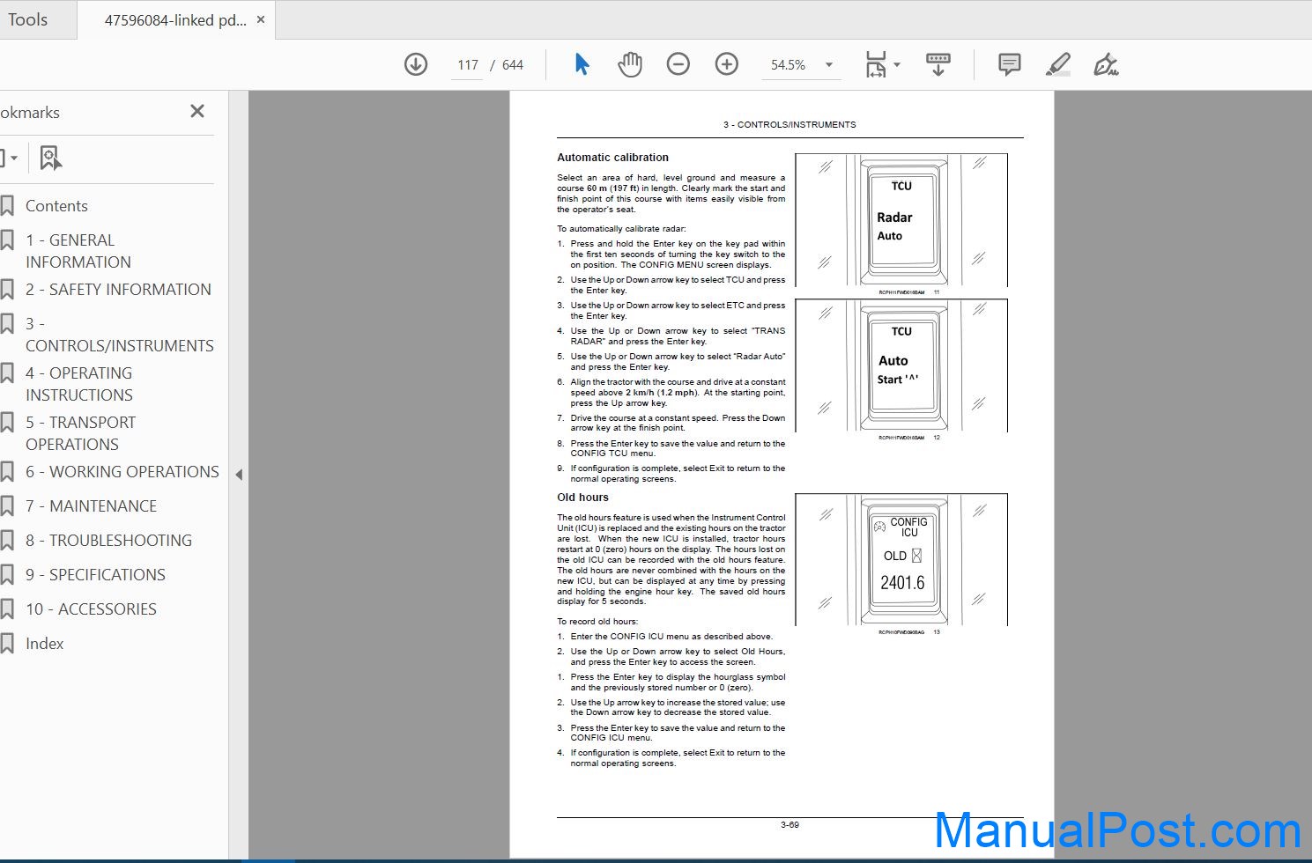Screen dimensions: 1312x863
Task: Click bookmark icon beside 9 - SPECIFICATIONS
Action: (7, 575)
